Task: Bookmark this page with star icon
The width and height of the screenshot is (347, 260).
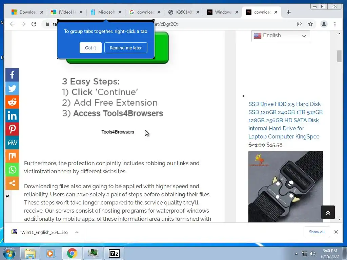Action: pyautogui.click(x=310, y=24)
